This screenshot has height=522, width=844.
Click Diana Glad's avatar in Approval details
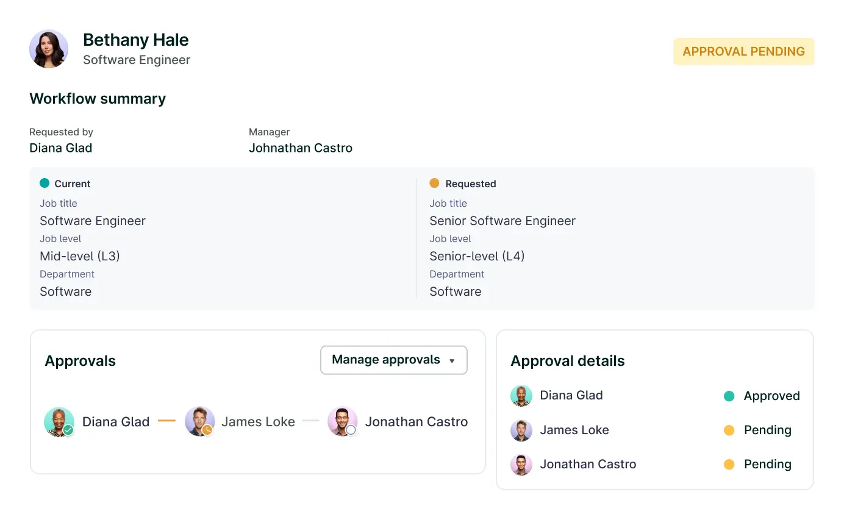[x=521, y=396]
